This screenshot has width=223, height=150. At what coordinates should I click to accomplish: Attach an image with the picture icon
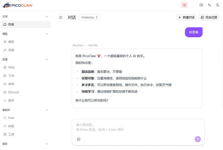pos(79,139)
